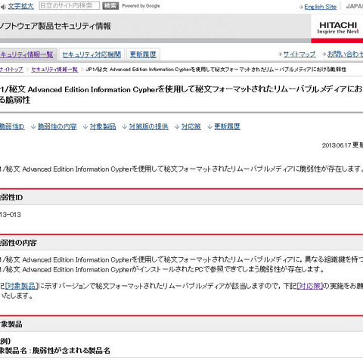Viewport: 363px width, 363px height.
Task: Click the 13-013 vulnerability ID text
Action: [11, 215]
